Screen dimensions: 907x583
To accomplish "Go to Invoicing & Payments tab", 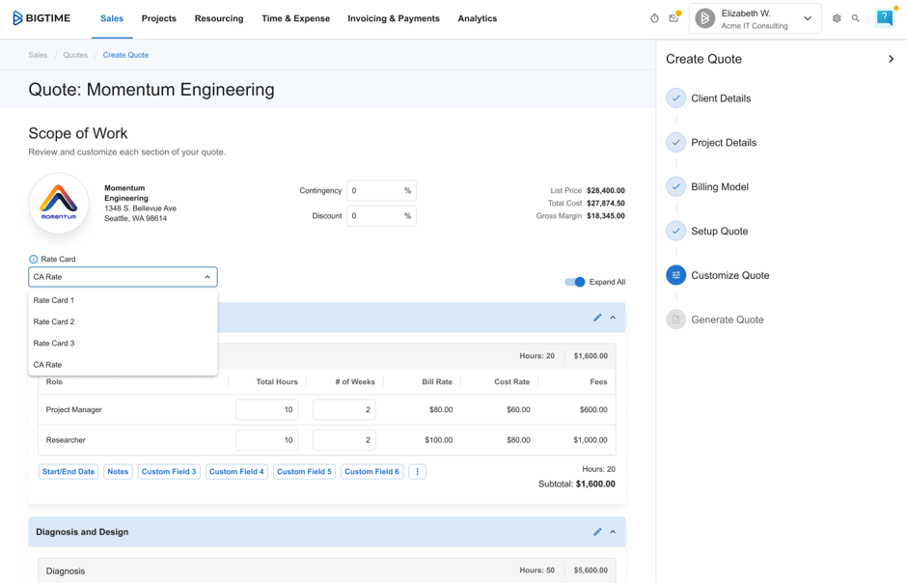I will pyautogui.click(x=393, y=18).
